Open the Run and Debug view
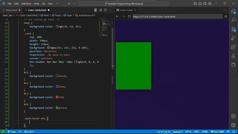This screenshot has width=238, height=134. click(x=233, y=38)
